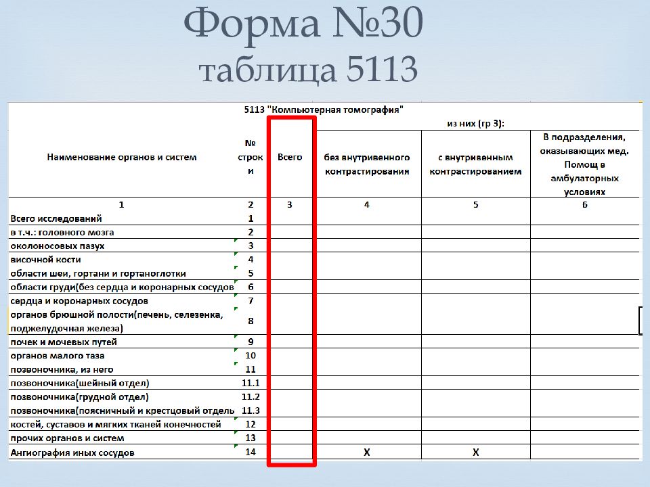Screen dimensions: 650x487
Task: Click the "сердца и коронарных сосудов" row label
Action: coord(79,301)
